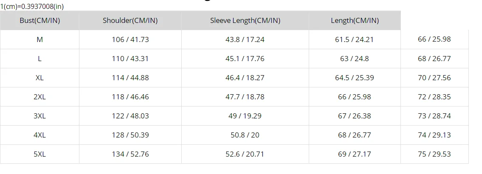Viewport: 482px width, 174px height.
Task: Click the 69 / 27.17 cell
Action: pyautogui.click(x=355, y=154)
